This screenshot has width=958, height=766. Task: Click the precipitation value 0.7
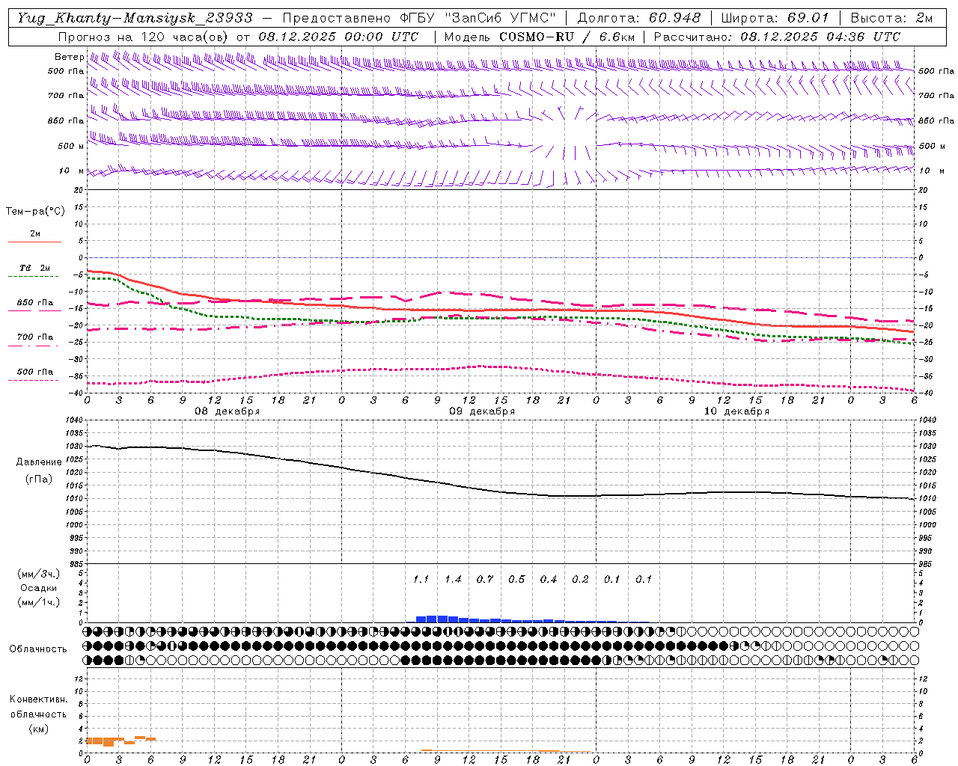click(x=485, y=580)
